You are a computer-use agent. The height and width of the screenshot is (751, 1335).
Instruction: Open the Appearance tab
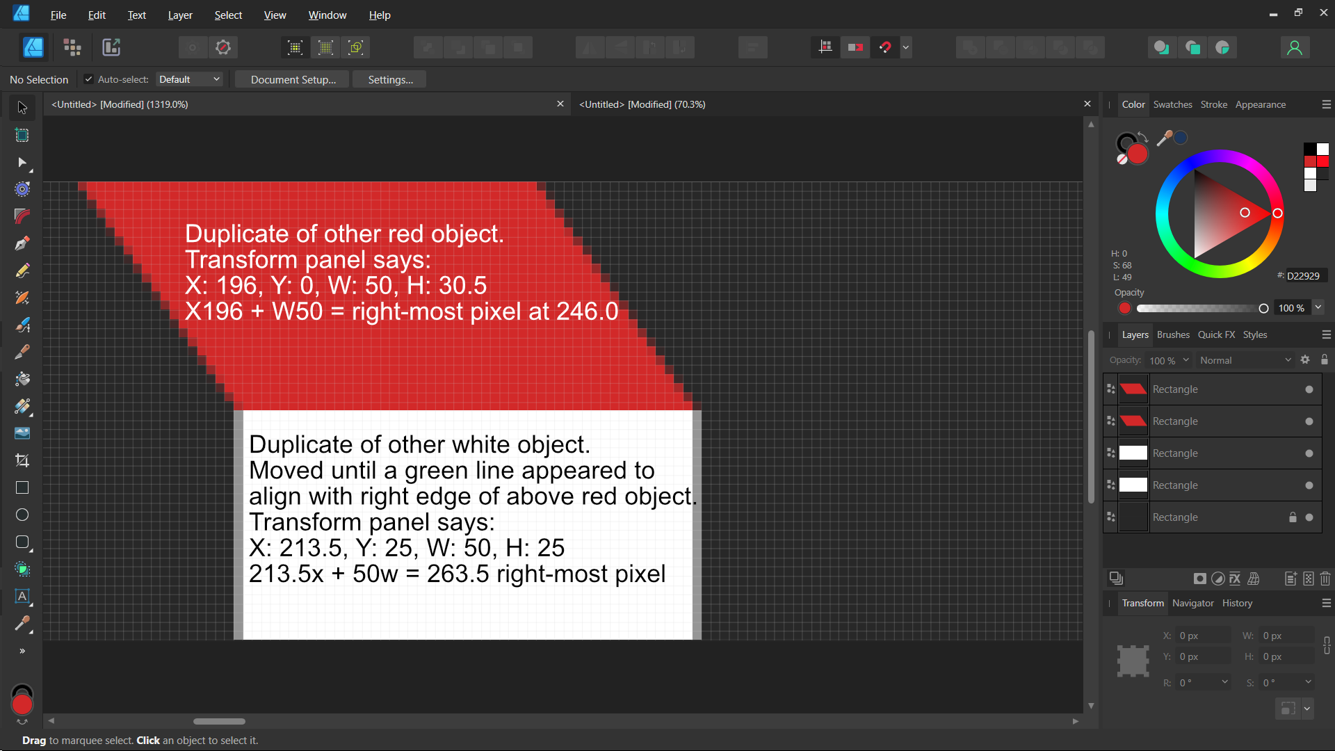(1260, 104)
